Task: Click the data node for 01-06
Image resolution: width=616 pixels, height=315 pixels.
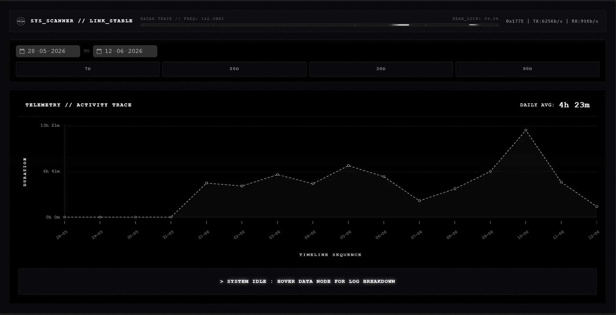Action: coord(206,183)
